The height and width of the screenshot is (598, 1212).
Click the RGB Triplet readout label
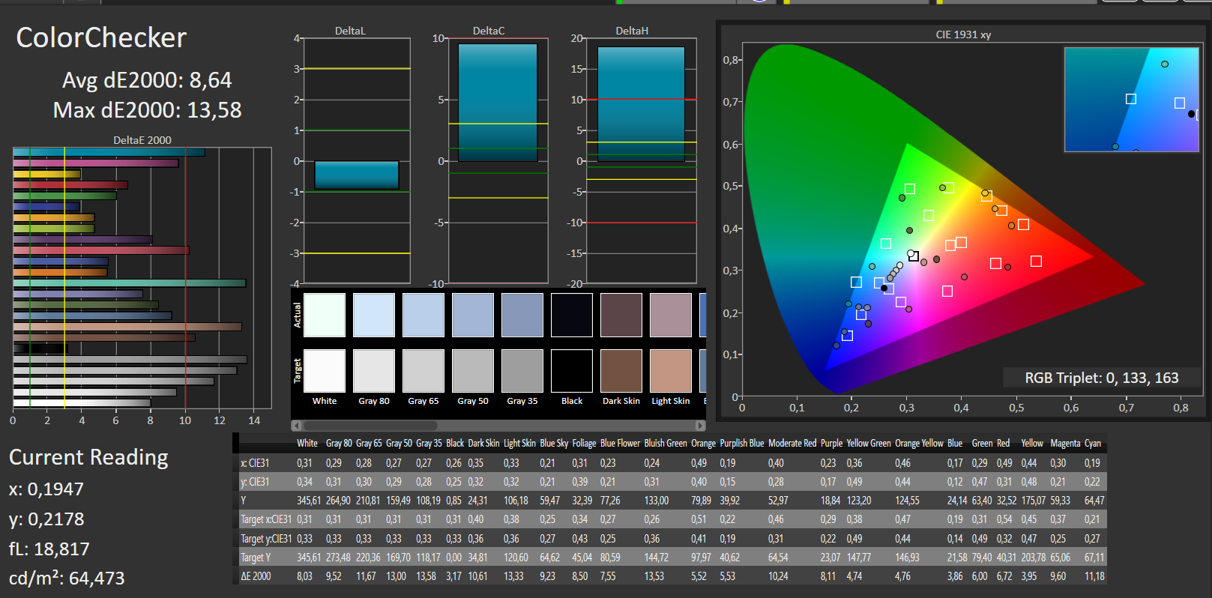(1101, 378)
